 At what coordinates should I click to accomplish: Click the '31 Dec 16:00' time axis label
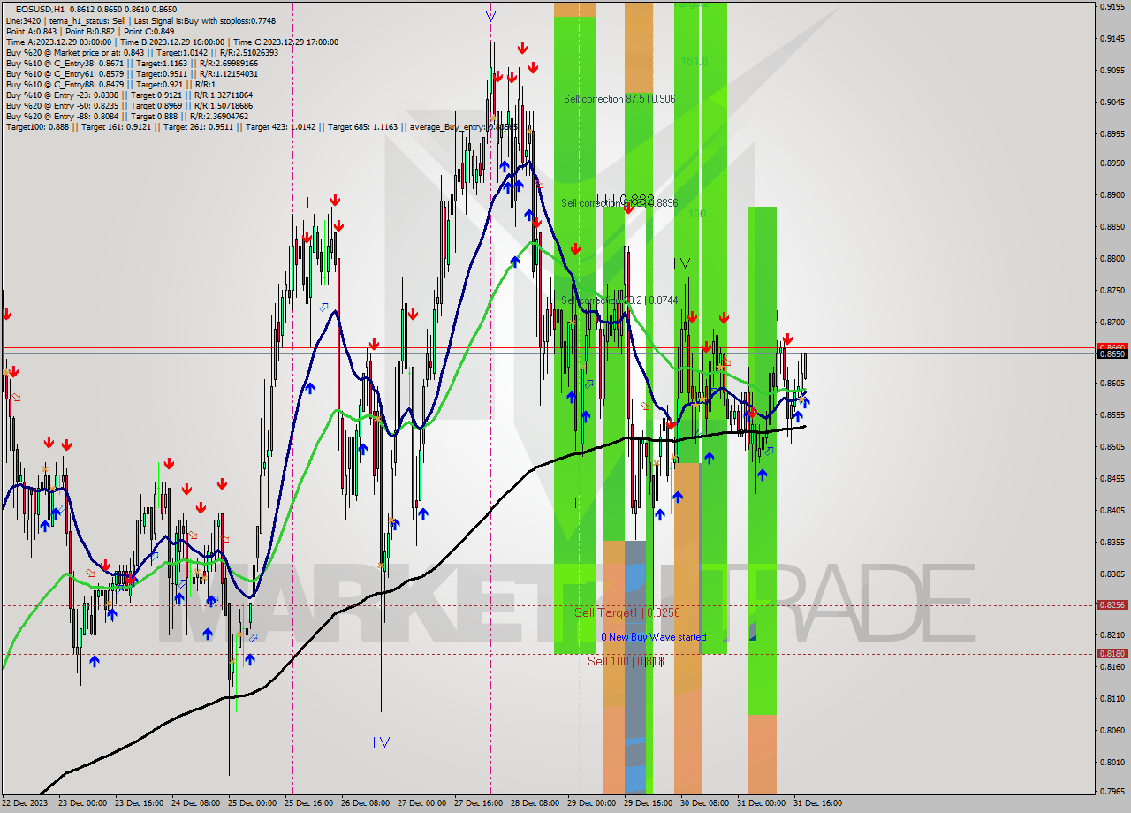(x=817, y=803)
